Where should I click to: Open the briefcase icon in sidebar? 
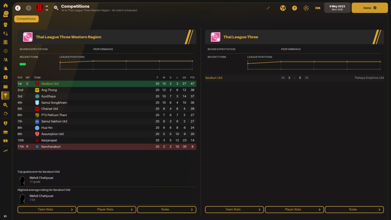coord(5,132)
